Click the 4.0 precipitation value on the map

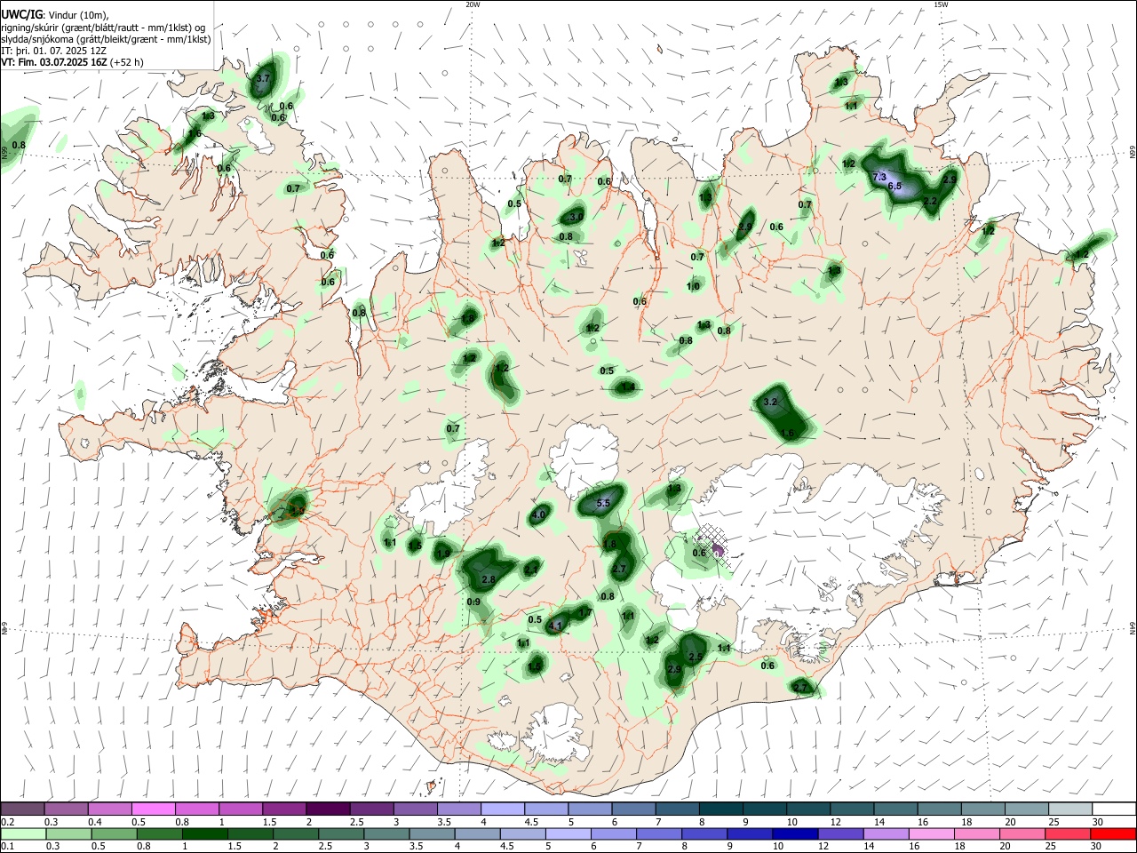click(x=538, y=515)
